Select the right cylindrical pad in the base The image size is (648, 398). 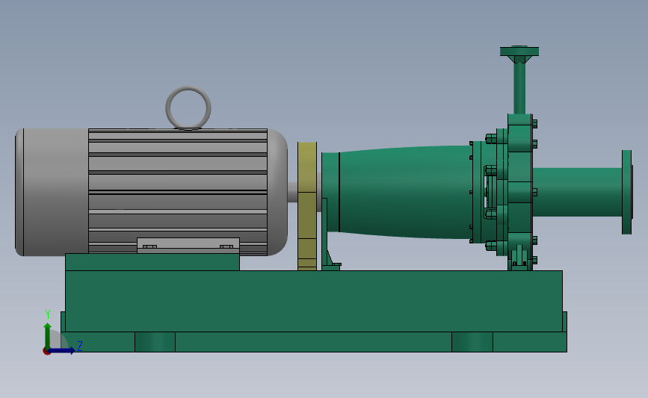tap(472, 342)
